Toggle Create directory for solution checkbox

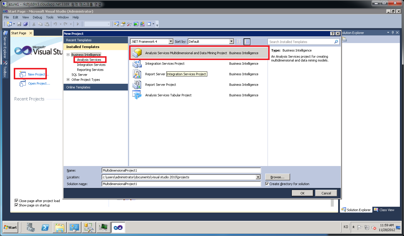[267, 184]
